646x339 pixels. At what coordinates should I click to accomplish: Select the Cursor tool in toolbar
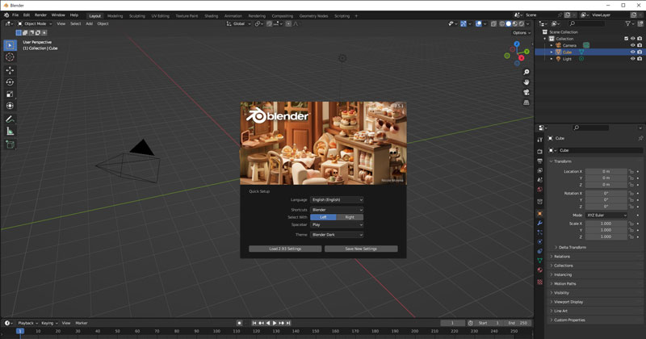pos(10,57)
